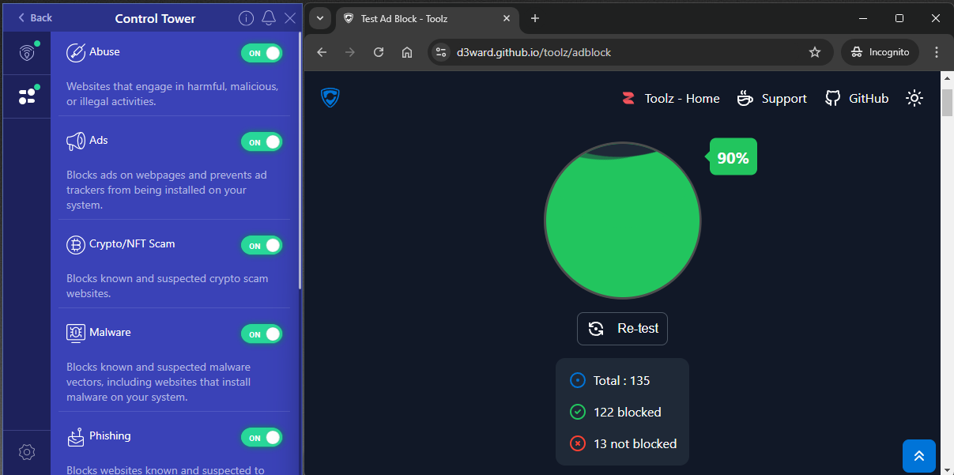Click the 90% score badge

(x=732, y=157)
